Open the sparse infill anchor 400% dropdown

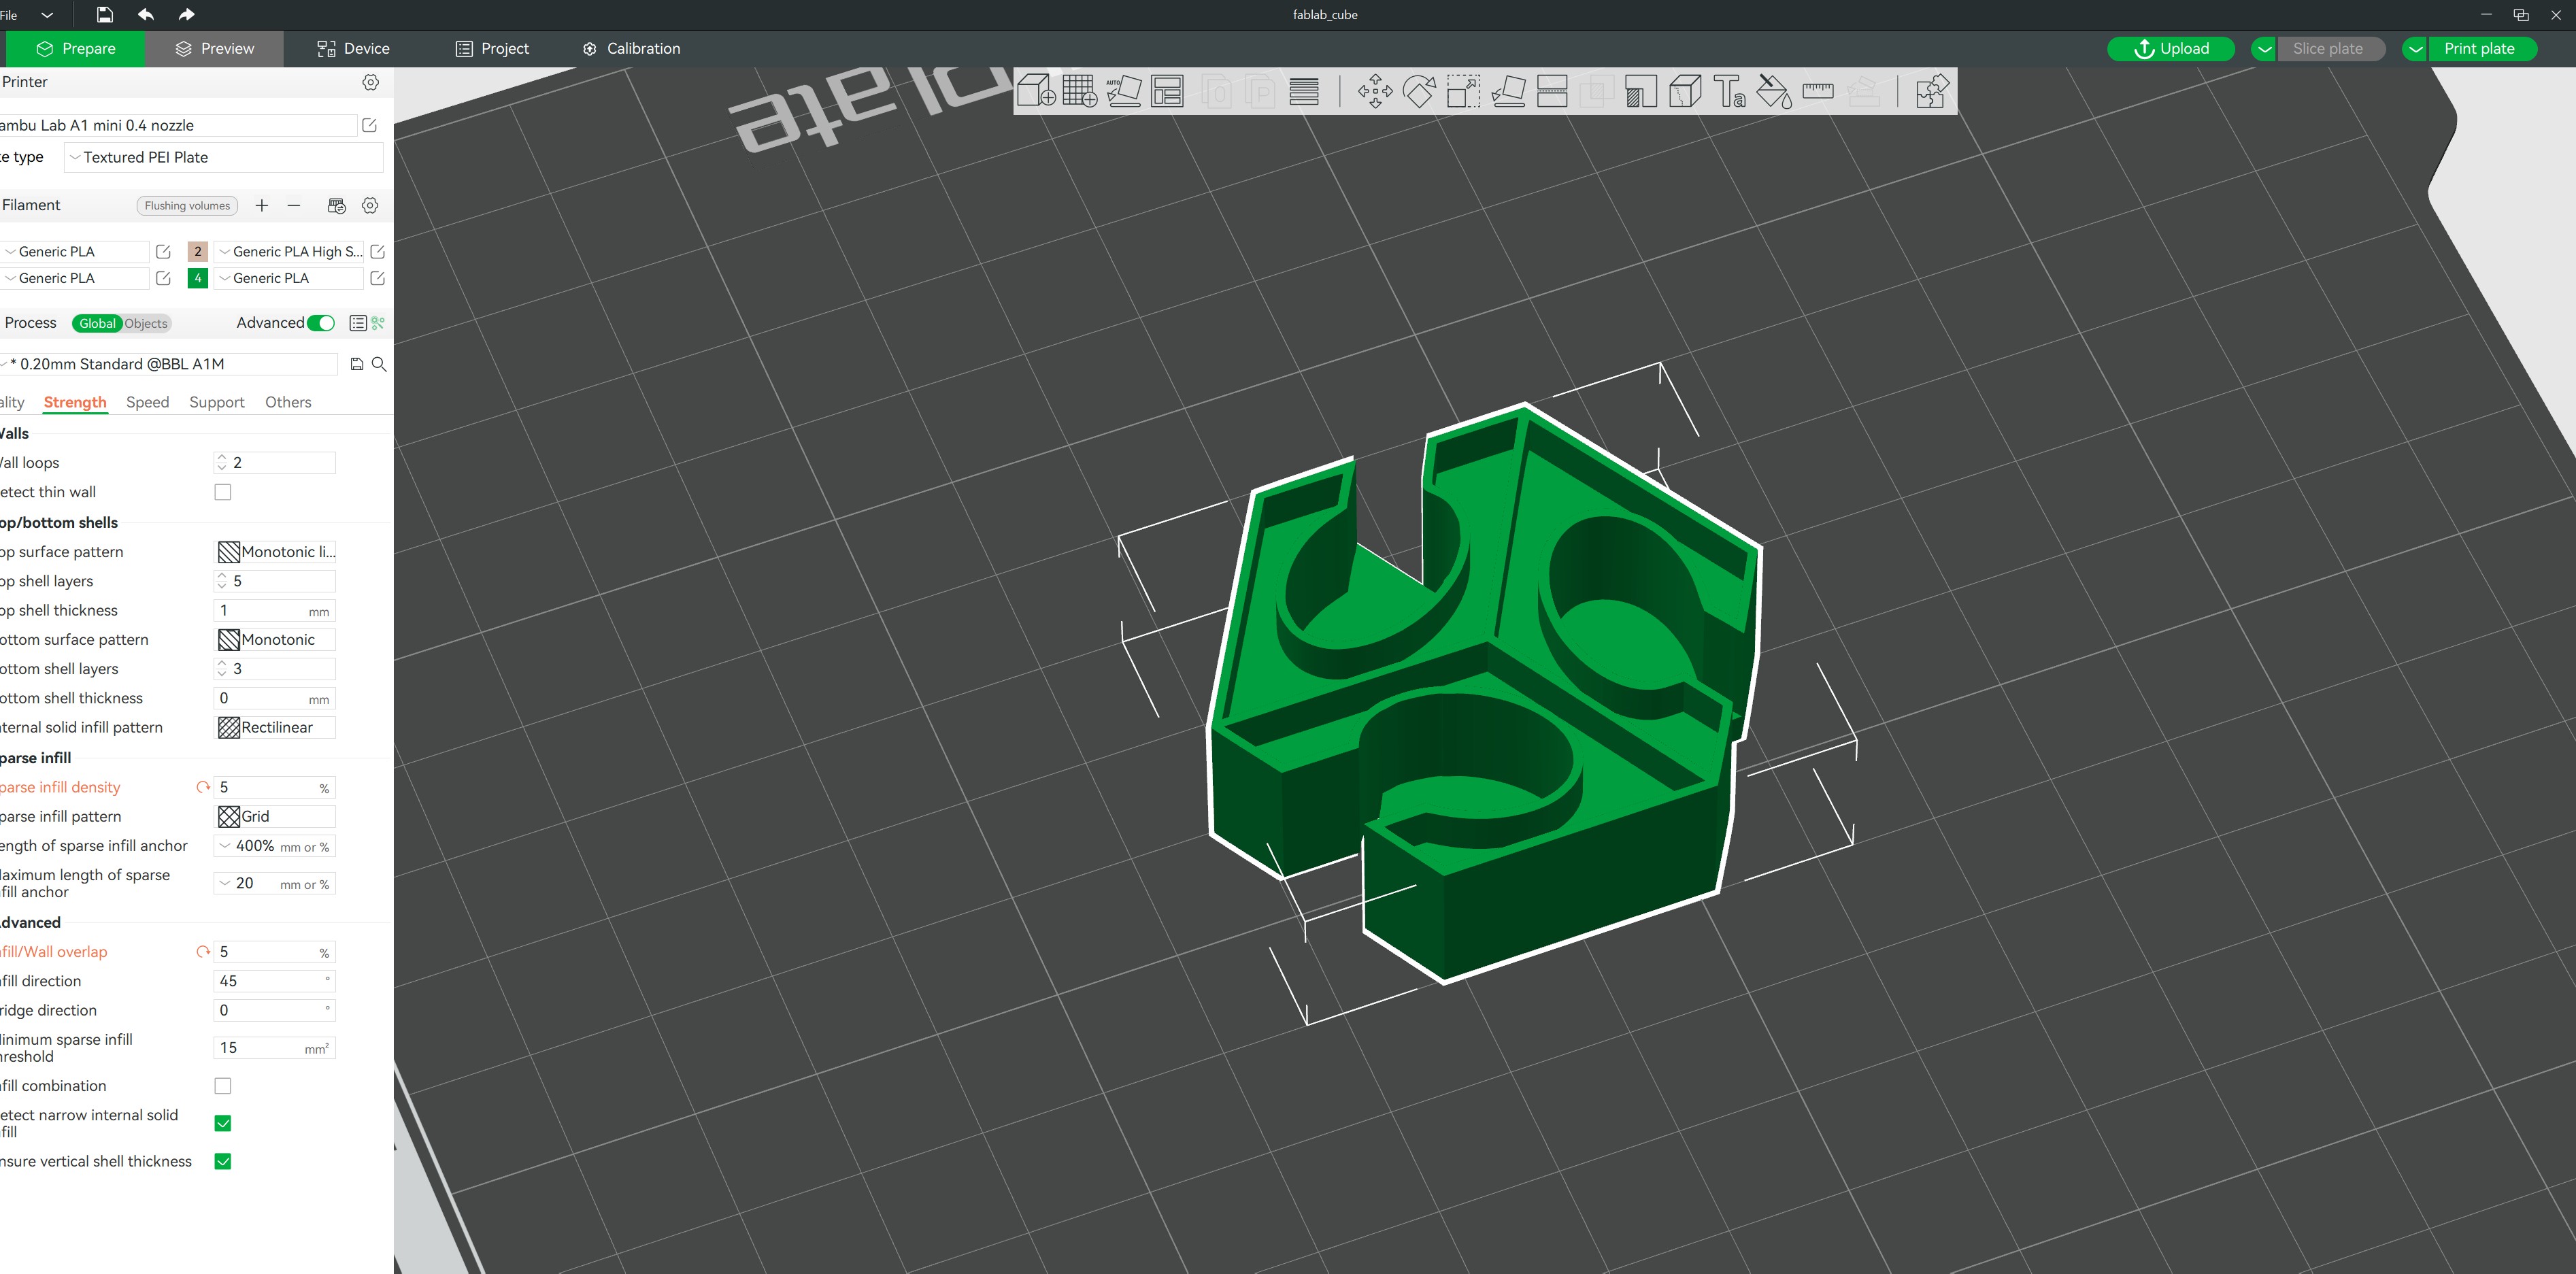[275, 846]
